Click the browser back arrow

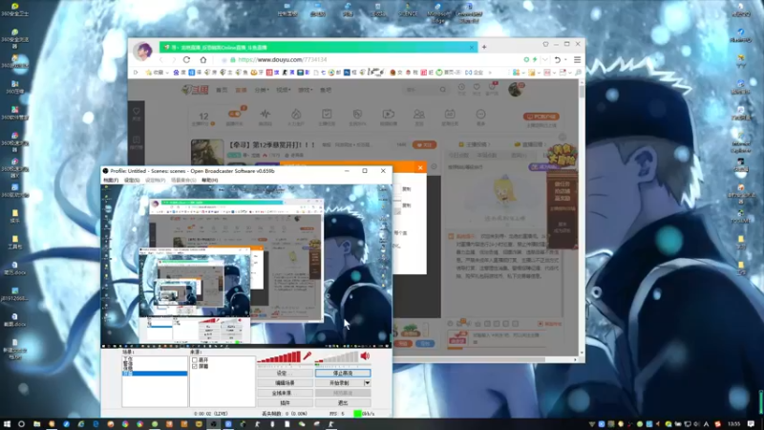161,59
